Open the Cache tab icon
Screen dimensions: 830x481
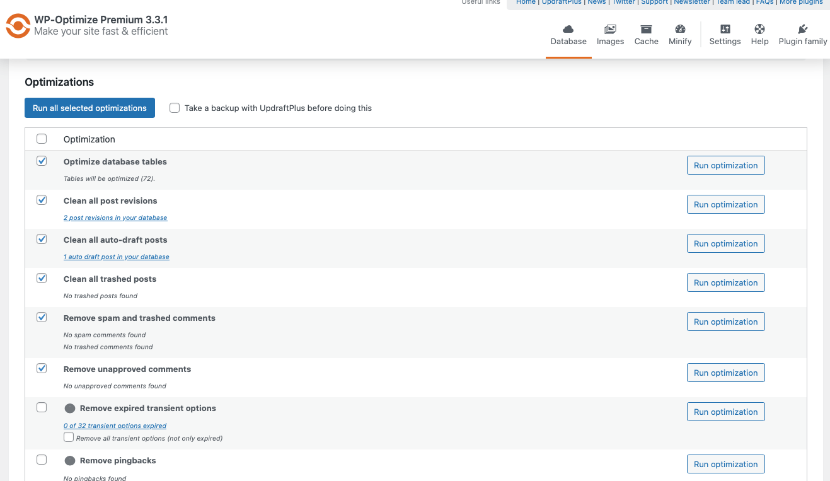(646, 29)
